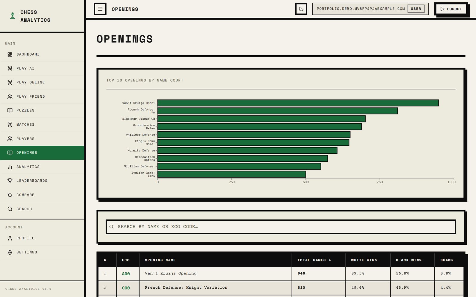
Task: Navigate to Analytics
Action: click(42, 167)
